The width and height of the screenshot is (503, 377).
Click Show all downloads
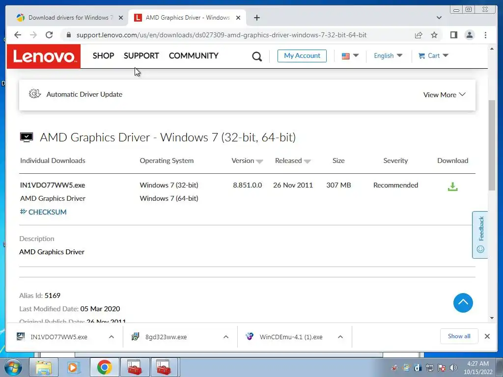coord(459,336)
